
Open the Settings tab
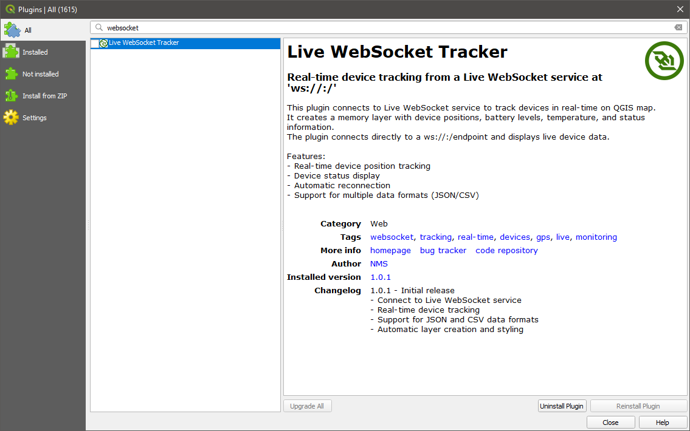point(43,118)
